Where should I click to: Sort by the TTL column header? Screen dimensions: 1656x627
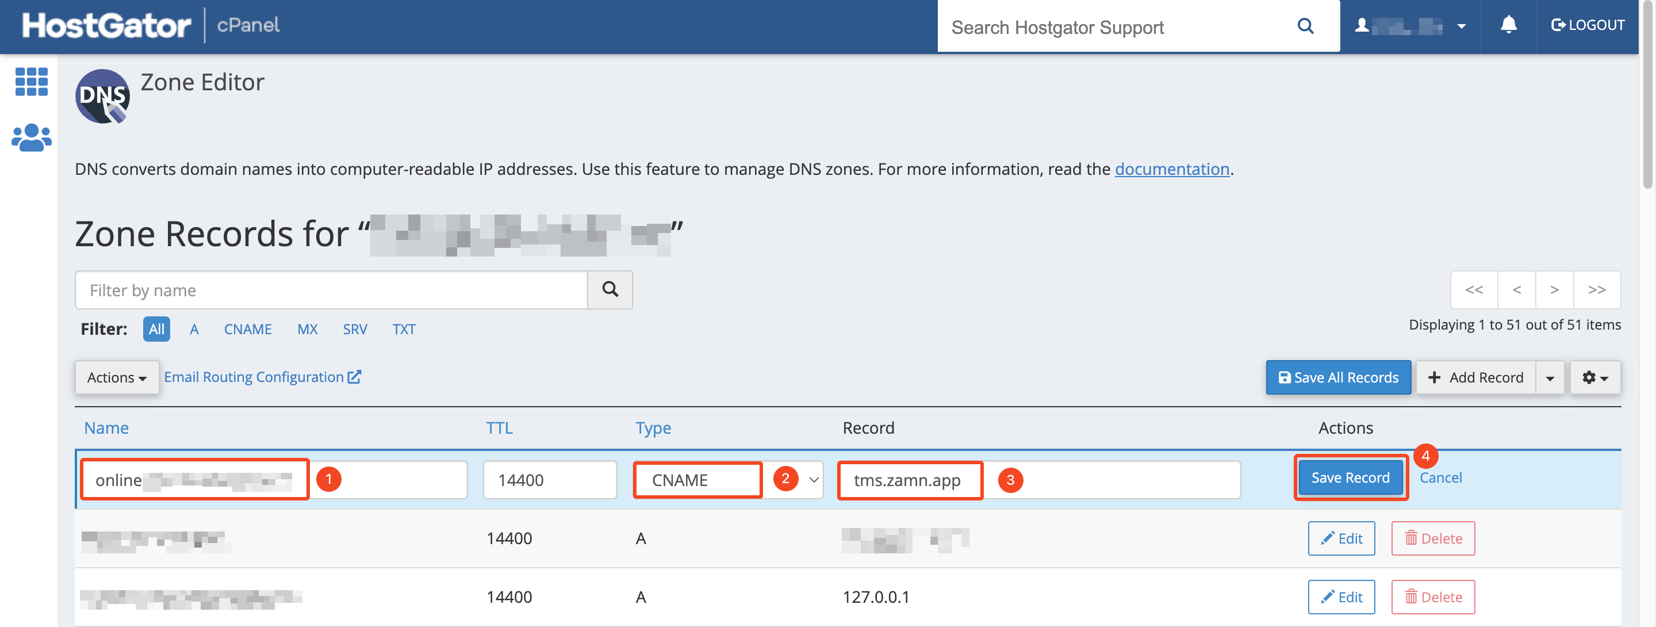[x=499, y=429]
